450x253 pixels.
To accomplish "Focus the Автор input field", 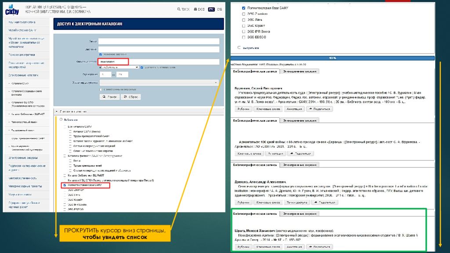I will 159,41.
